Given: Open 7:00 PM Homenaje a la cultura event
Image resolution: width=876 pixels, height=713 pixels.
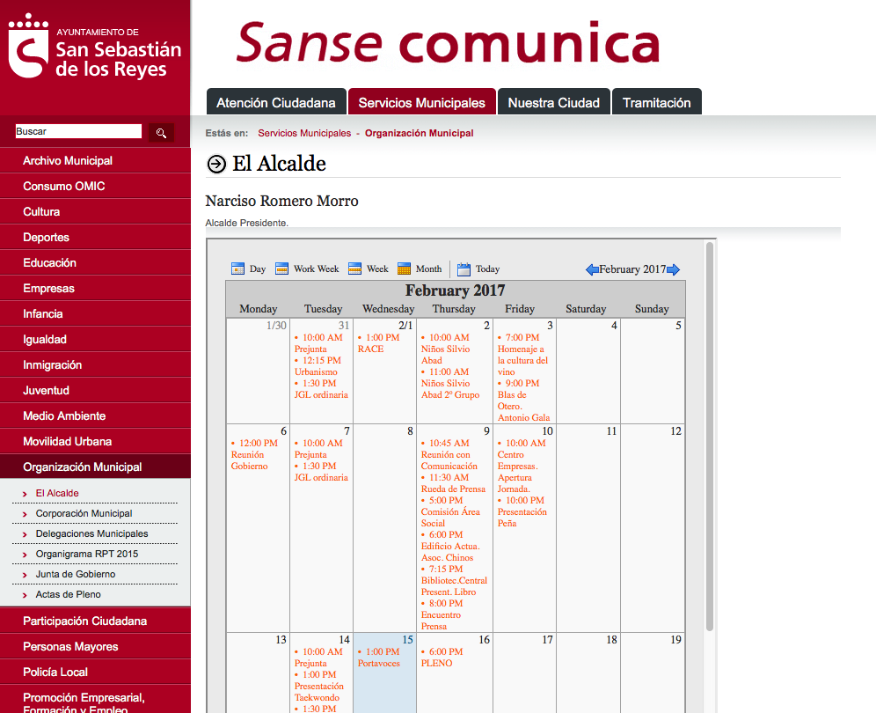Looking at the screenshot, I should coord(523,355).
